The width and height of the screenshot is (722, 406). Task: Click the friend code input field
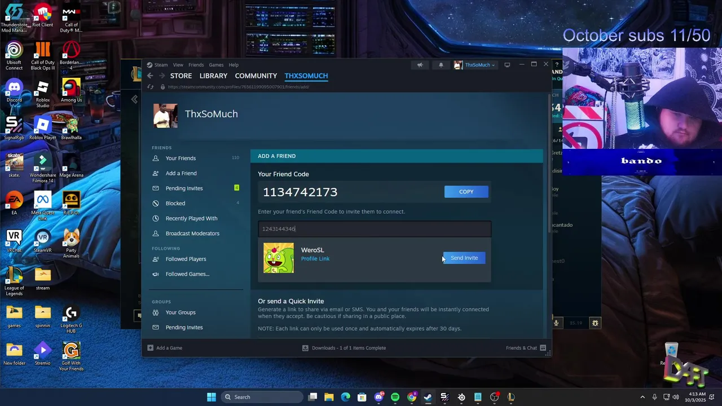(x=375, y=229)
